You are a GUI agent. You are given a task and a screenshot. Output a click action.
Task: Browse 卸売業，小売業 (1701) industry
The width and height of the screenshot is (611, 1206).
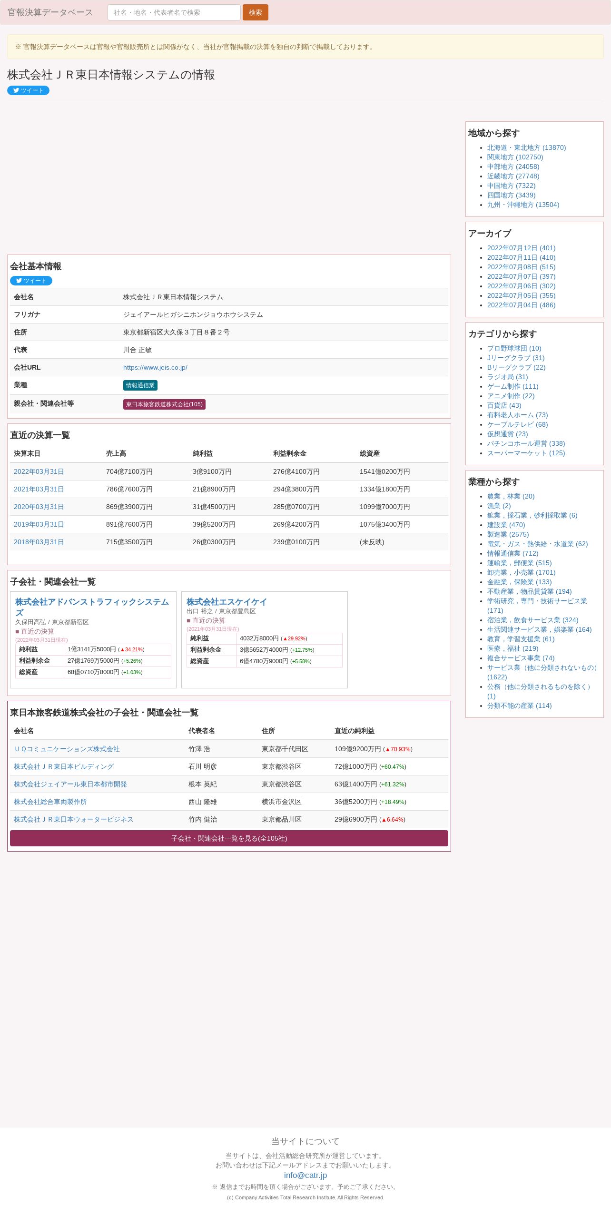pos(521,572)
